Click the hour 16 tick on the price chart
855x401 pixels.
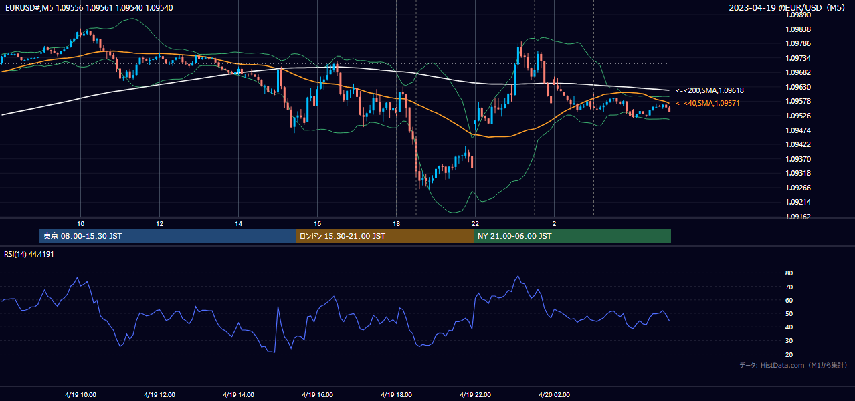pos(317,223)
